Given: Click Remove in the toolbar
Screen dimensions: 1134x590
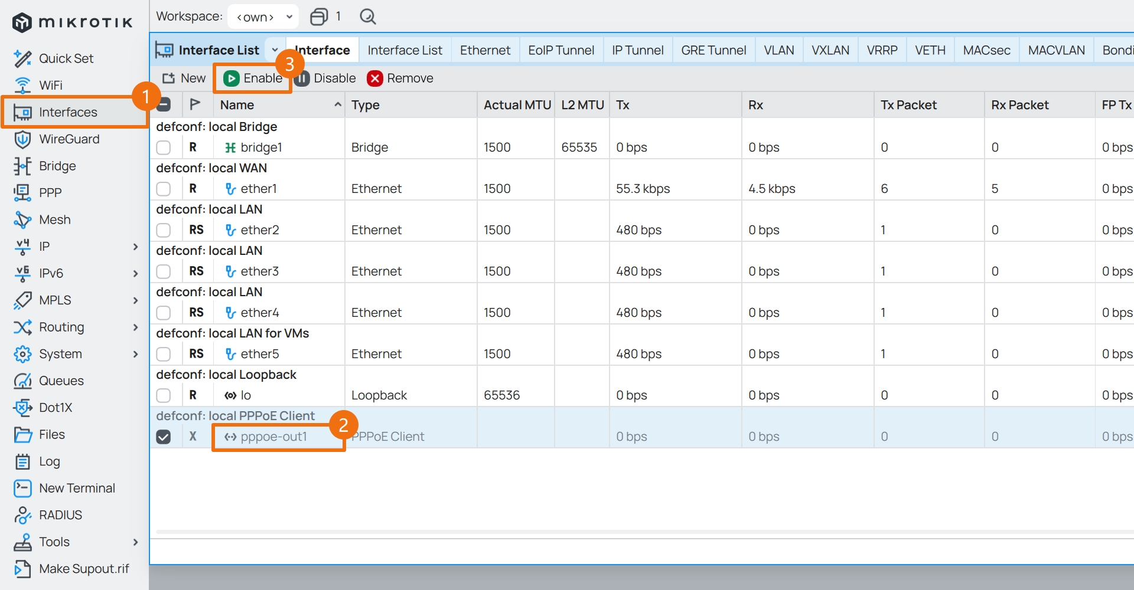Looking at the screenshot, I should click(x=400, y=78).
